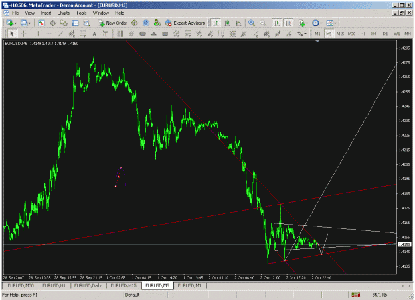This screenshot has height=300, width=415.
Task: Toggle Chart Shift button
Action: coord(288,23)
